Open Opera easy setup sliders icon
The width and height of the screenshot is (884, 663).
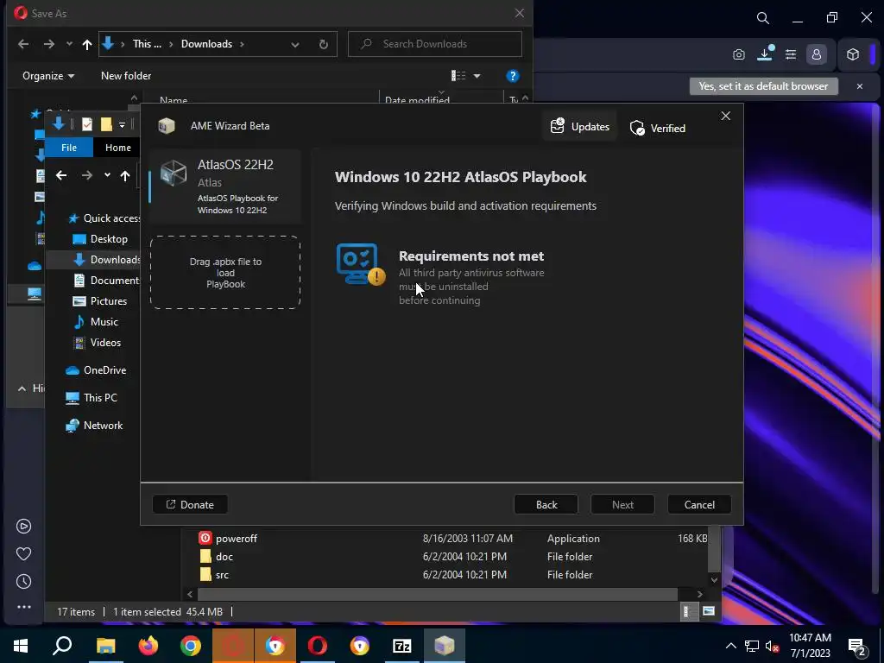[791, 54]
